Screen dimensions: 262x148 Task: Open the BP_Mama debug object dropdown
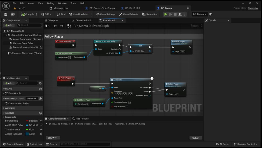coord(200,14)
